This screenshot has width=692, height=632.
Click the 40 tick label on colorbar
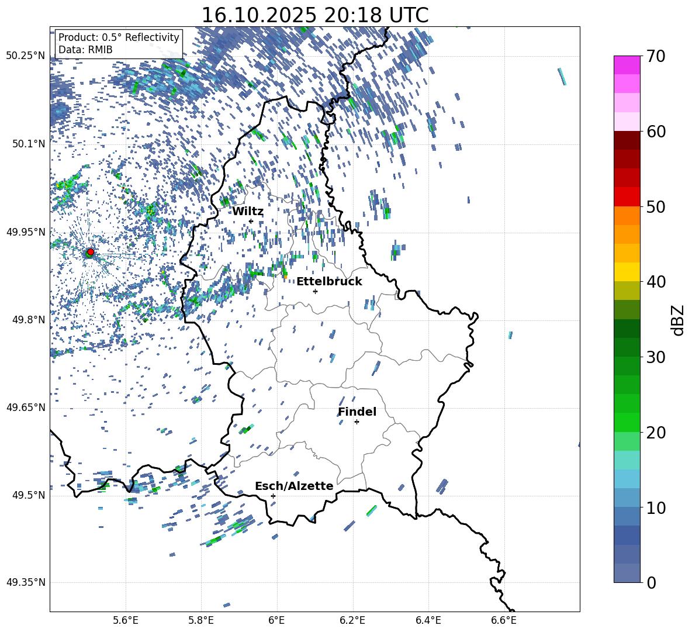[x=655, y=282]
